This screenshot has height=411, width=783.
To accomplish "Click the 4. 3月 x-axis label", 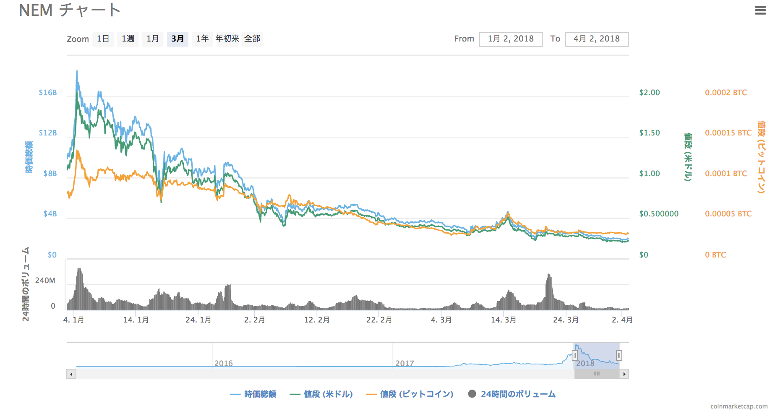I will pos(441,320).
